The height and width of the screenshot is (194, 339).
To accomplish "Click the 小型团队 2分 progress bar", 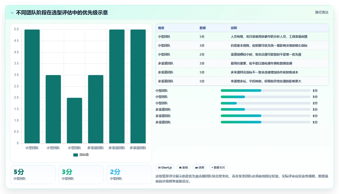I will (x=265, y=103).
